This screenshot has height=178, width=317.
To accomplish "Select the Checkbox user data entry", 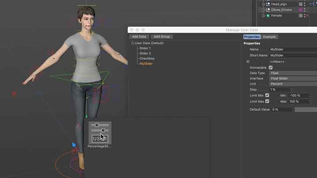I will pos(147,58).
